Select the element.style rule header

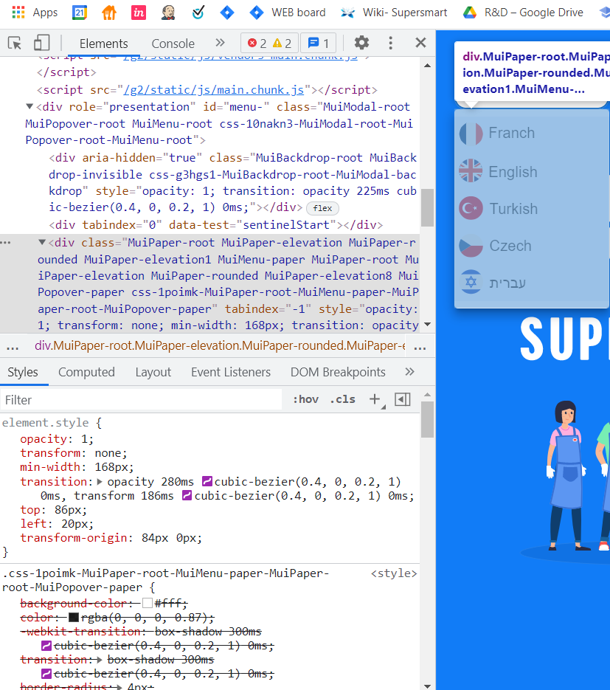point(52,423)
